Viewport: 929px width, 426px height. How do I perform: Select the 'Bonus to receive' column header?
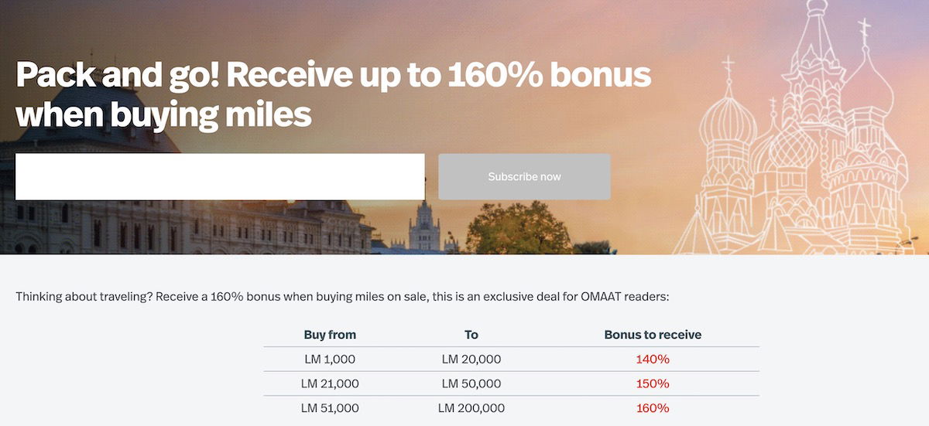click(x=653, y=335)
